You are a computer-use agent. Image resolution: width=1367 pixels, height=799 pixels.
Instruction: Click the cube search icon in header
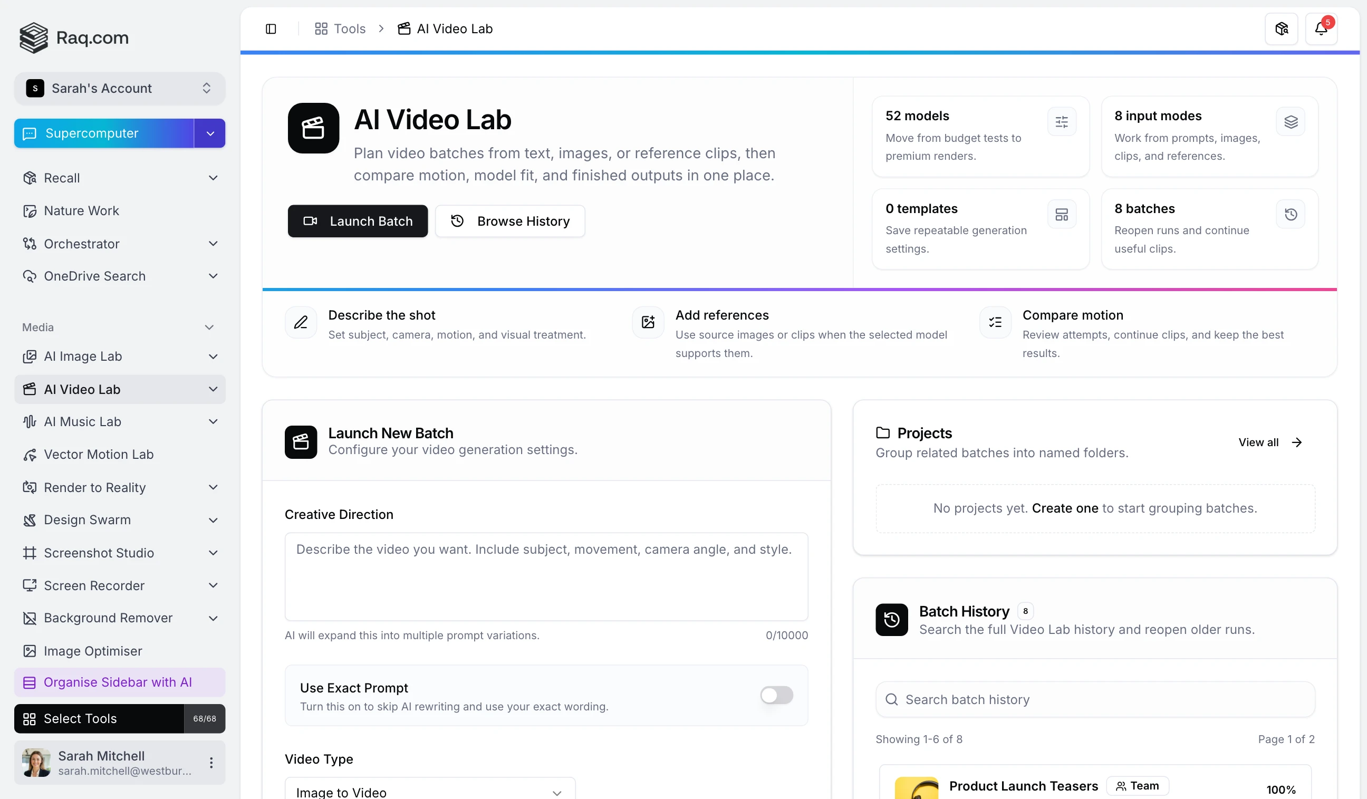click(1281, 29)
